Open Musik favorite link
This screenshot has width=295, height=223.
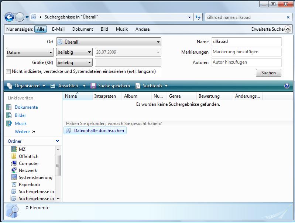point(21,124)
